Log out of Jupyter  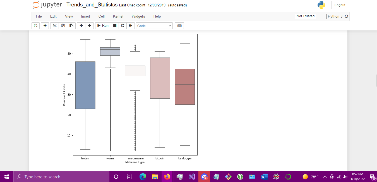pos(340,5)
